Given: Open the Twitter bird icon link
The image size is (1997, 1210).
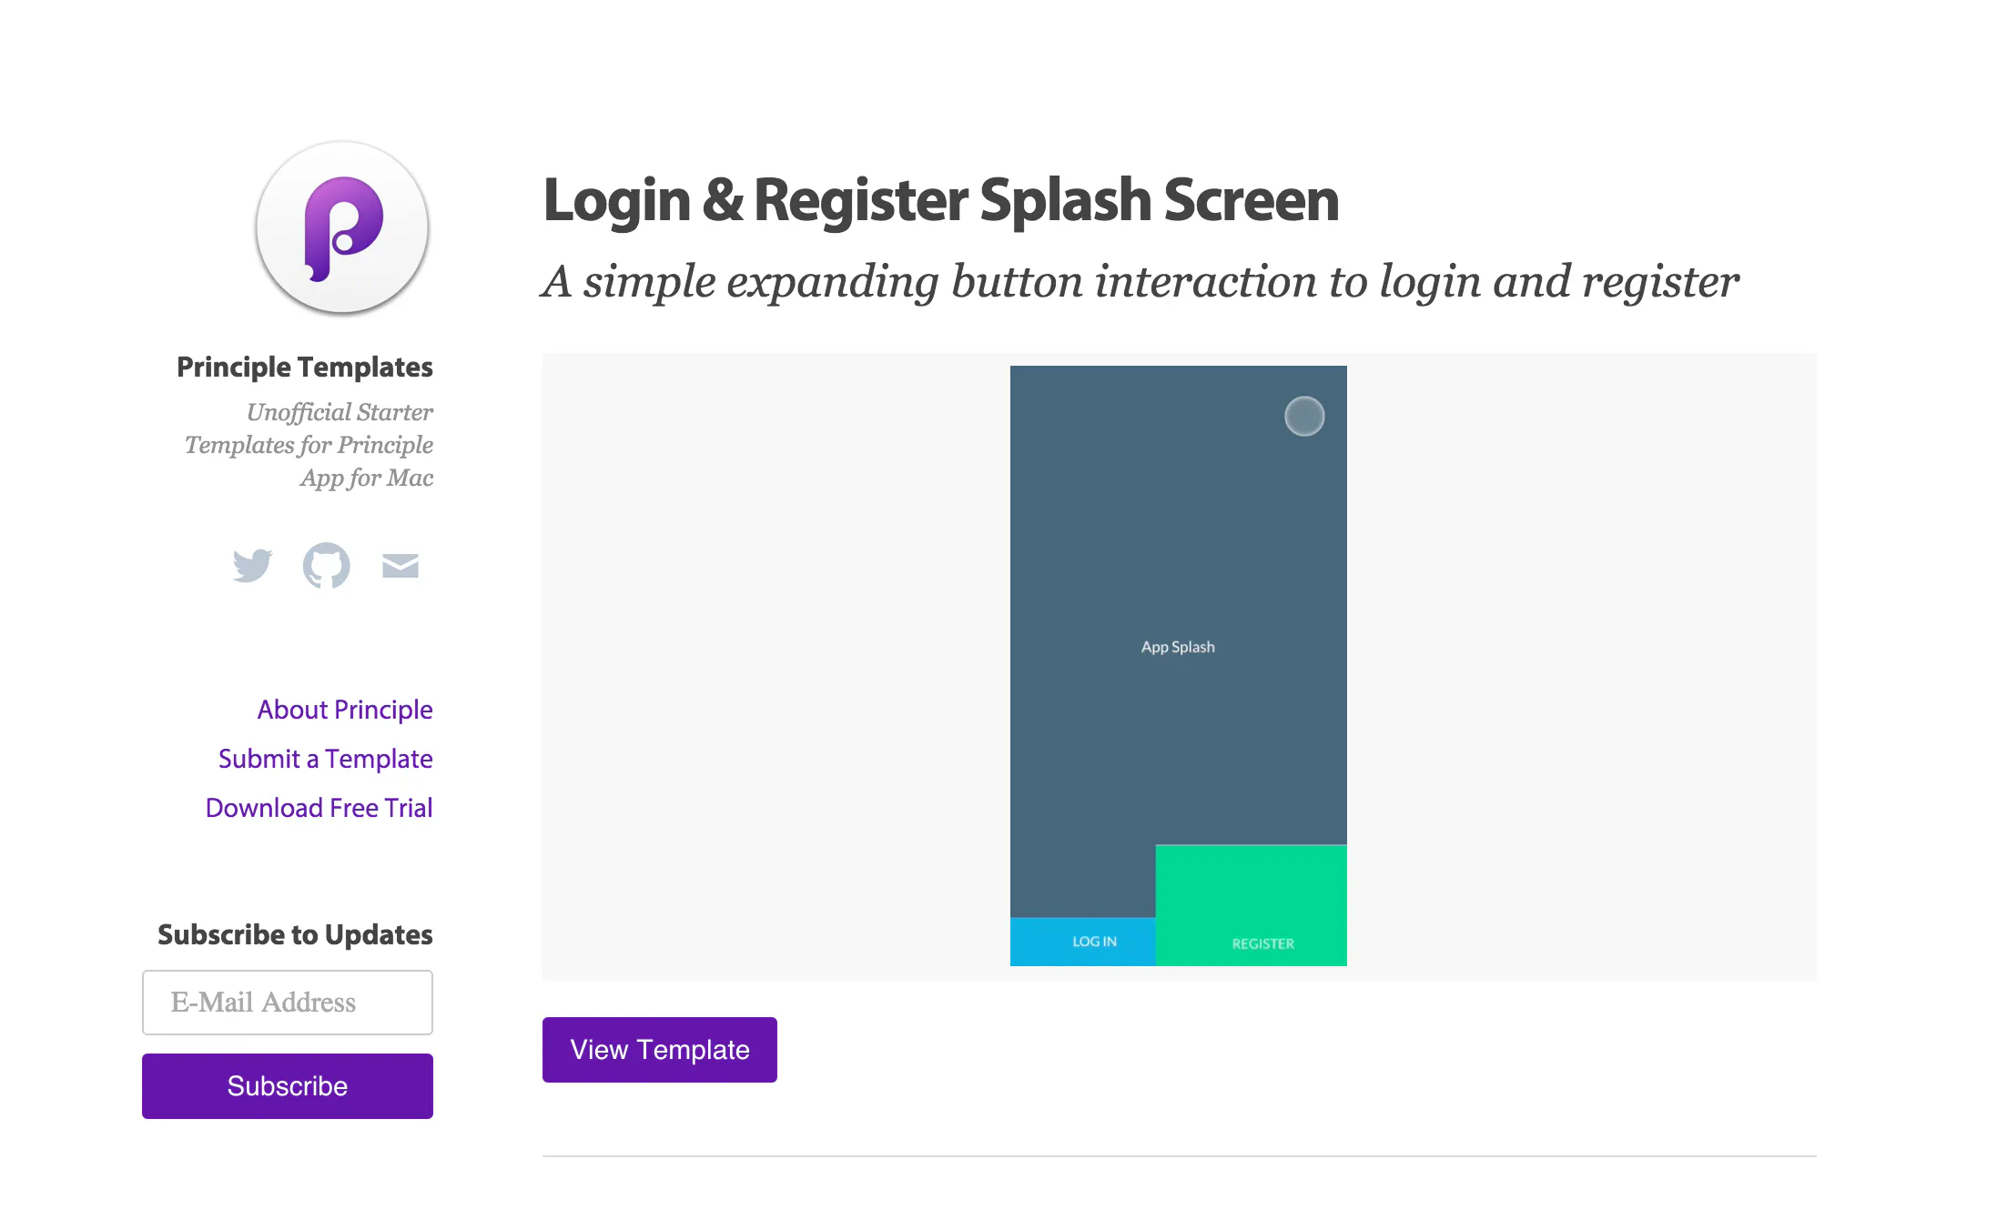Looking at the screenshot, I should pyautogui.click(x=252, y=565).
